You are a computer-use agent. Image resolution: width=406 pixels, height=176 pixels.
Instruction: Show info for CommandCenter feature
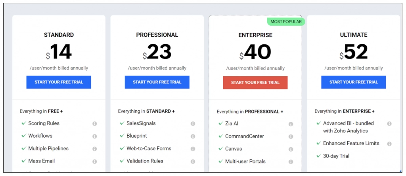pyautogui.click(x=291, y=137)
